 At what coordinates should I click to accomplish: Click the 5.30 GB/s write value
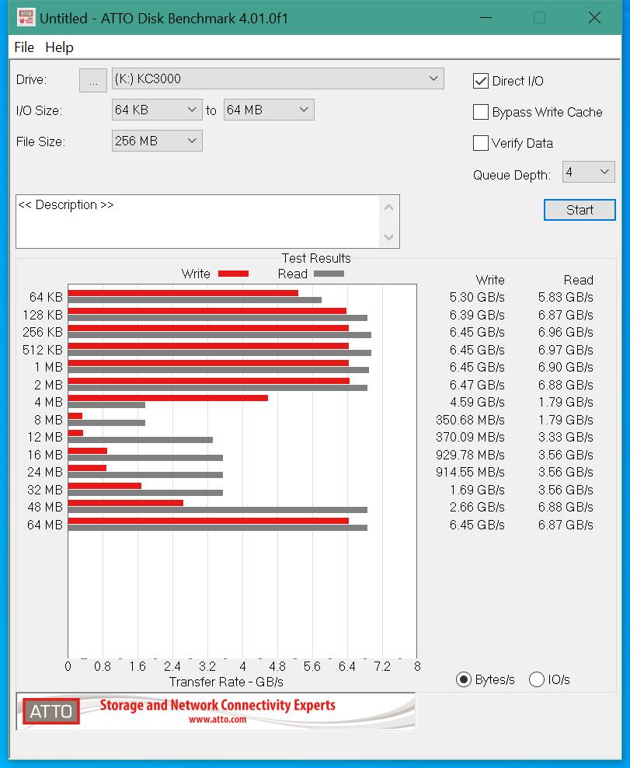pos(477,297)
